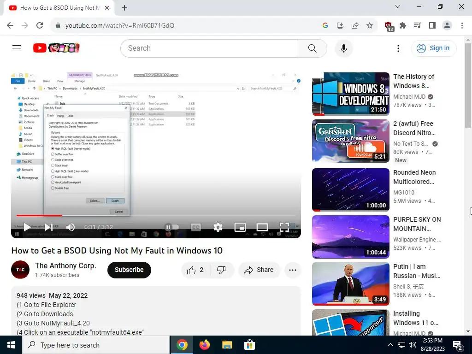Open Chrome three-dot main menu

coord(462,25)
